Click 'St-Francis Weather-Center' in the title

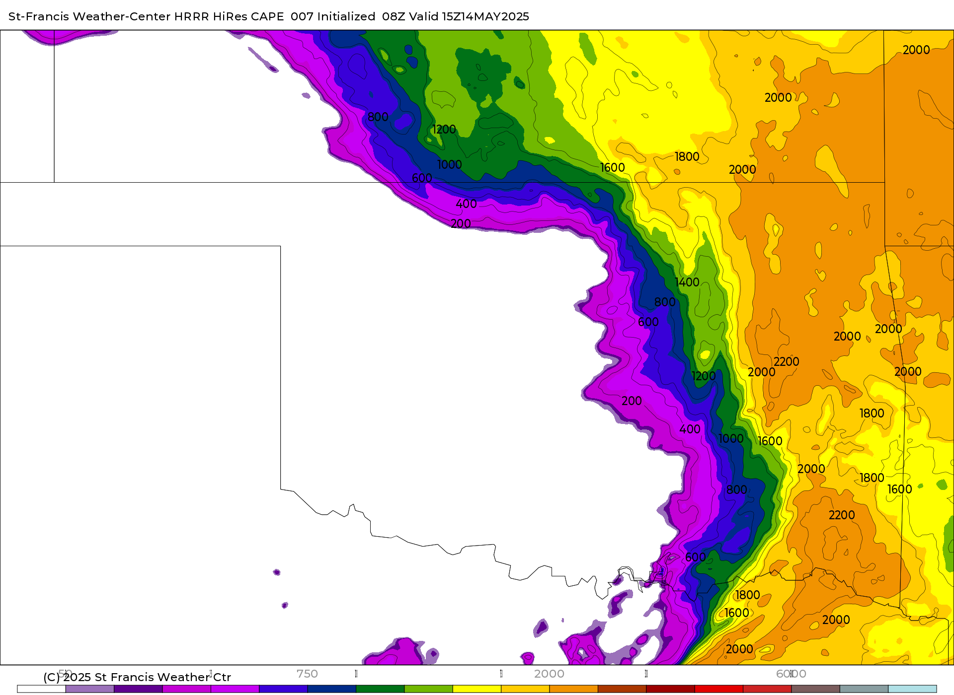pos(89,16)
